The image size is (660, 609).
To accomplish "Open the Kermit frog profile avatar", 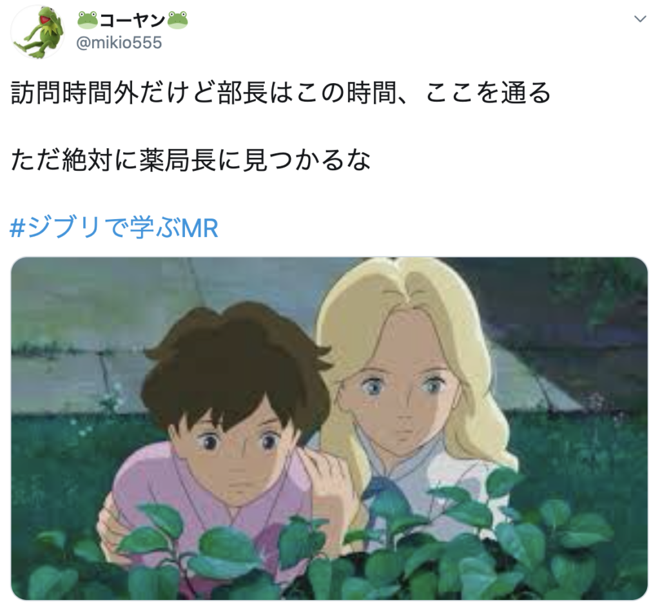I will 37,32.
